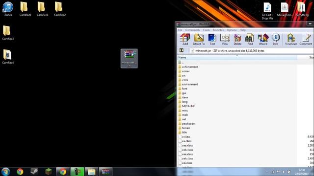This screenshot has height=176, width=314.
Task: Select the paulscode folder
Action: point(186,124)
